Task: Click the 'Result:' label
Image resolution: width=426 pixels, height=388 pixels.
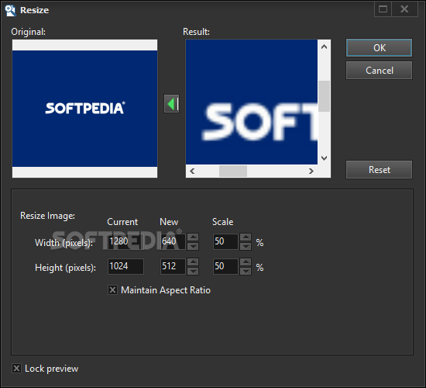Action: (196, 32)
